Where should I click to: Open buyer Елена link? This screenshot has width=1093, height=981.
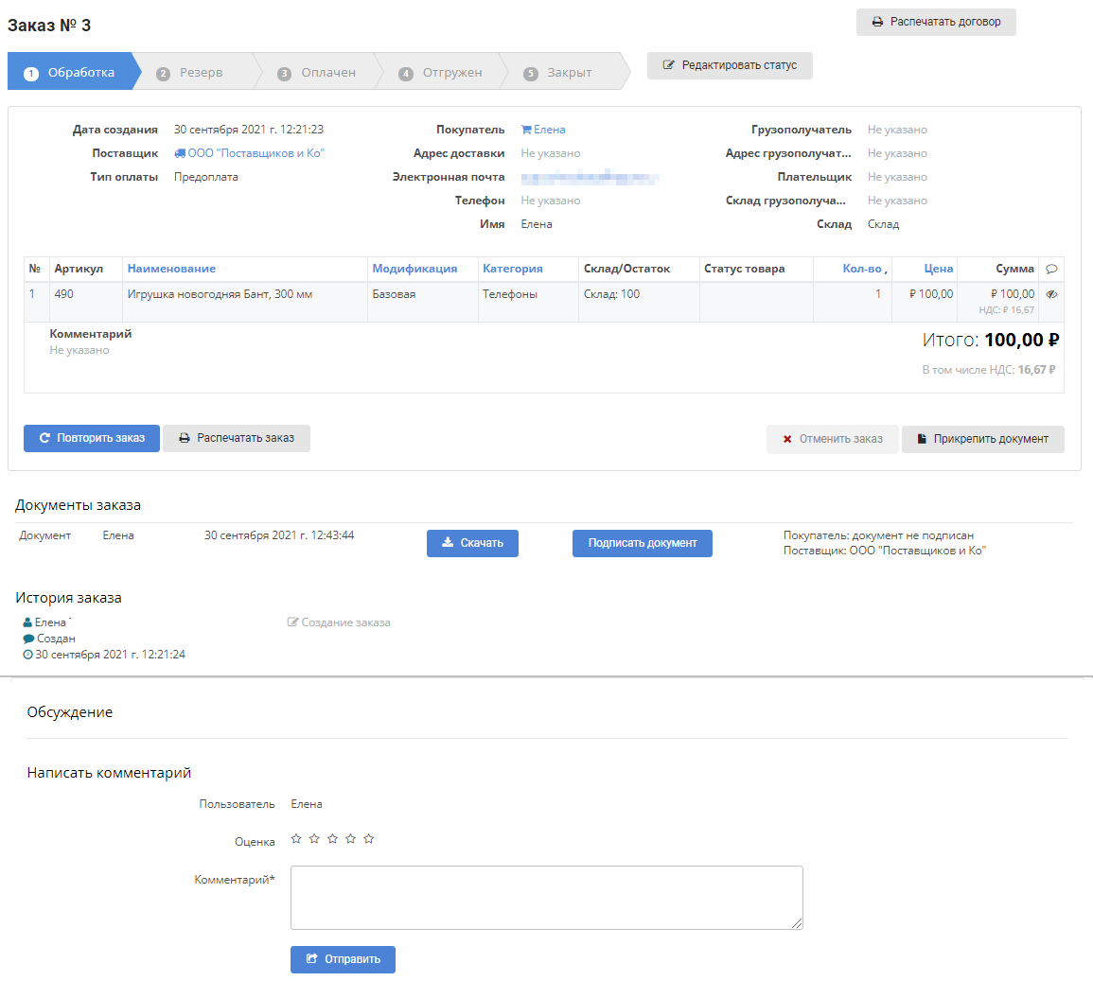pyautogui.click(x=549, y=130)
